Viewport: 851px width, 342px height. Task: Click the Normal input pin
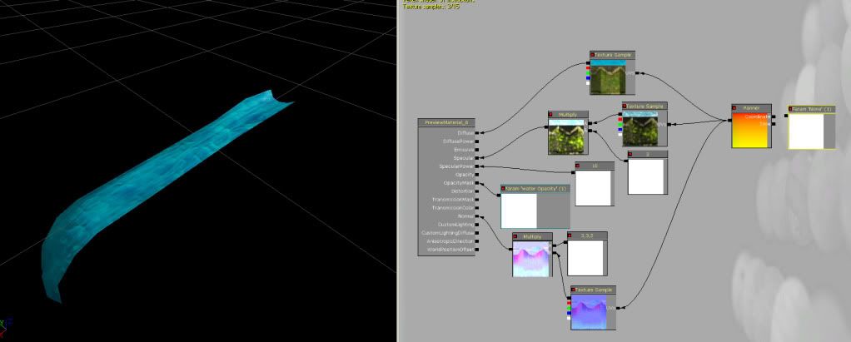click(x=477, y=216)
